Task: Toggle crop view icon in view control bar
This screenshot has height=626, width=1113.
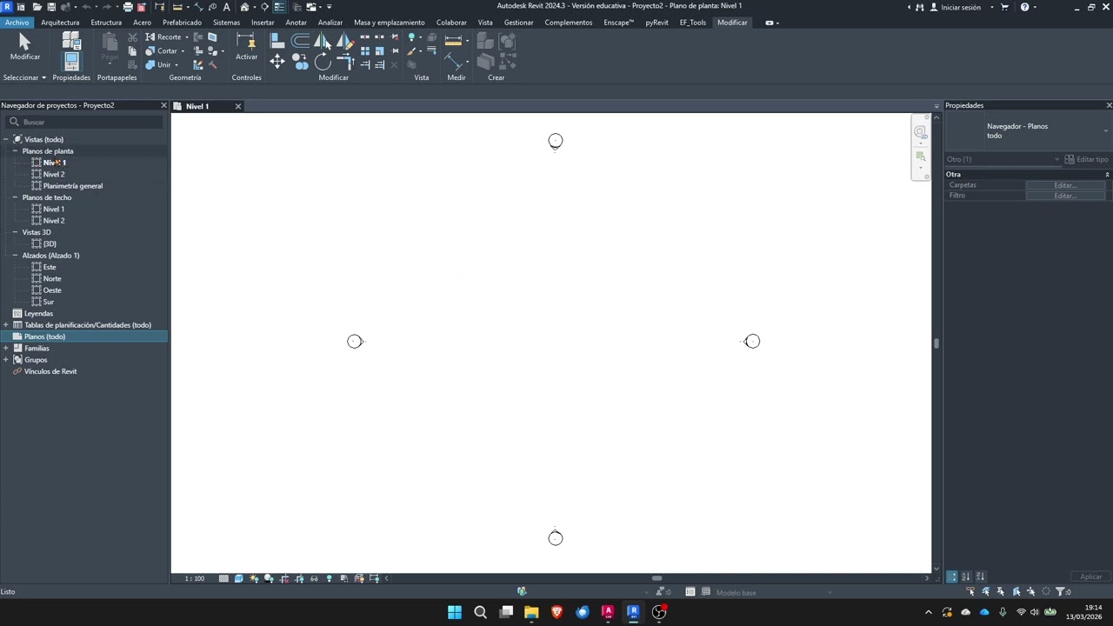Action: (x=284, y=578)
